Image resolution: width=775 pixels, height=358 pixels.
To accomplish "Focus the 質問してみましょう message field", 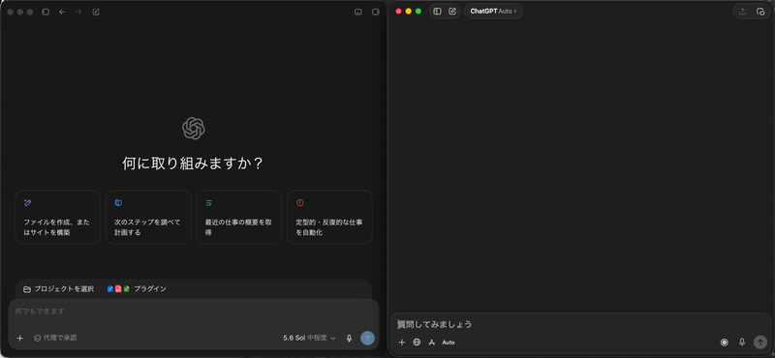I will [x=580, y=324].
